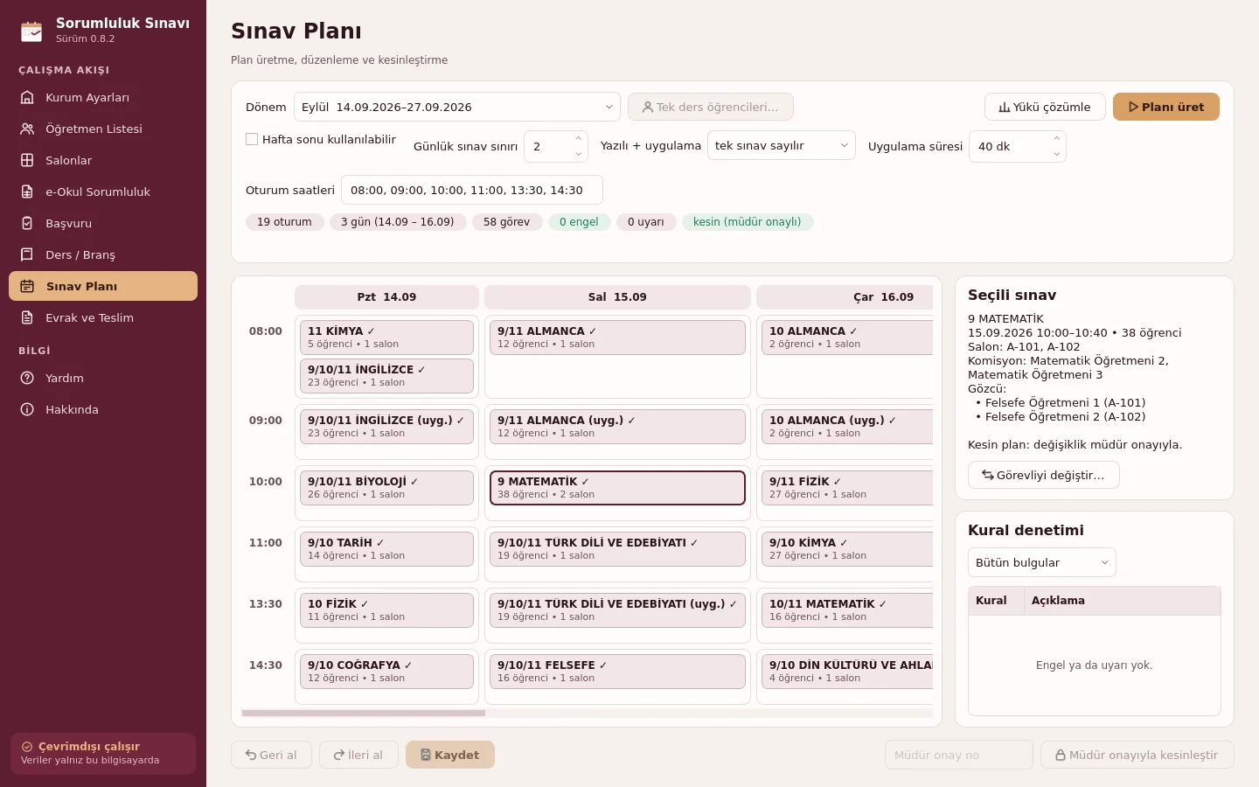
Task: Click the Tek ders öğrencileri button
Action: [x=711, y=107]
